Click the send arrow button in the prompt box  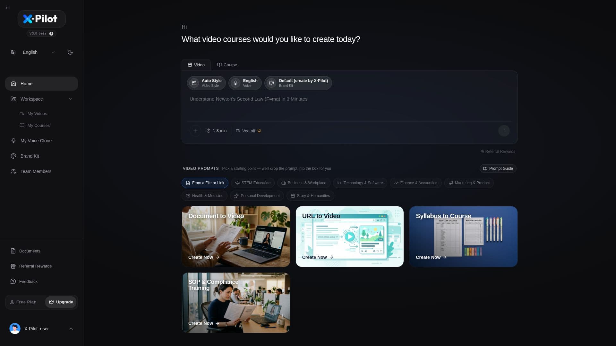[504, 131]
